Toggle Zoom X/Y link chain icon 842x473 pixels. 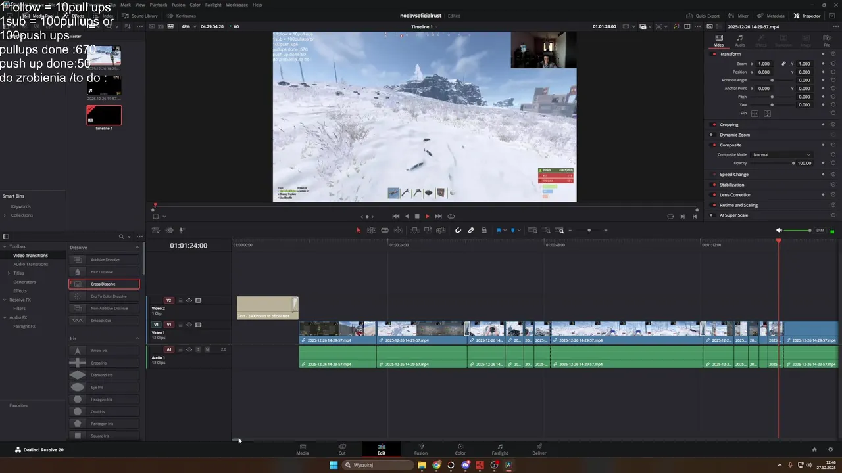pos(783,64)
